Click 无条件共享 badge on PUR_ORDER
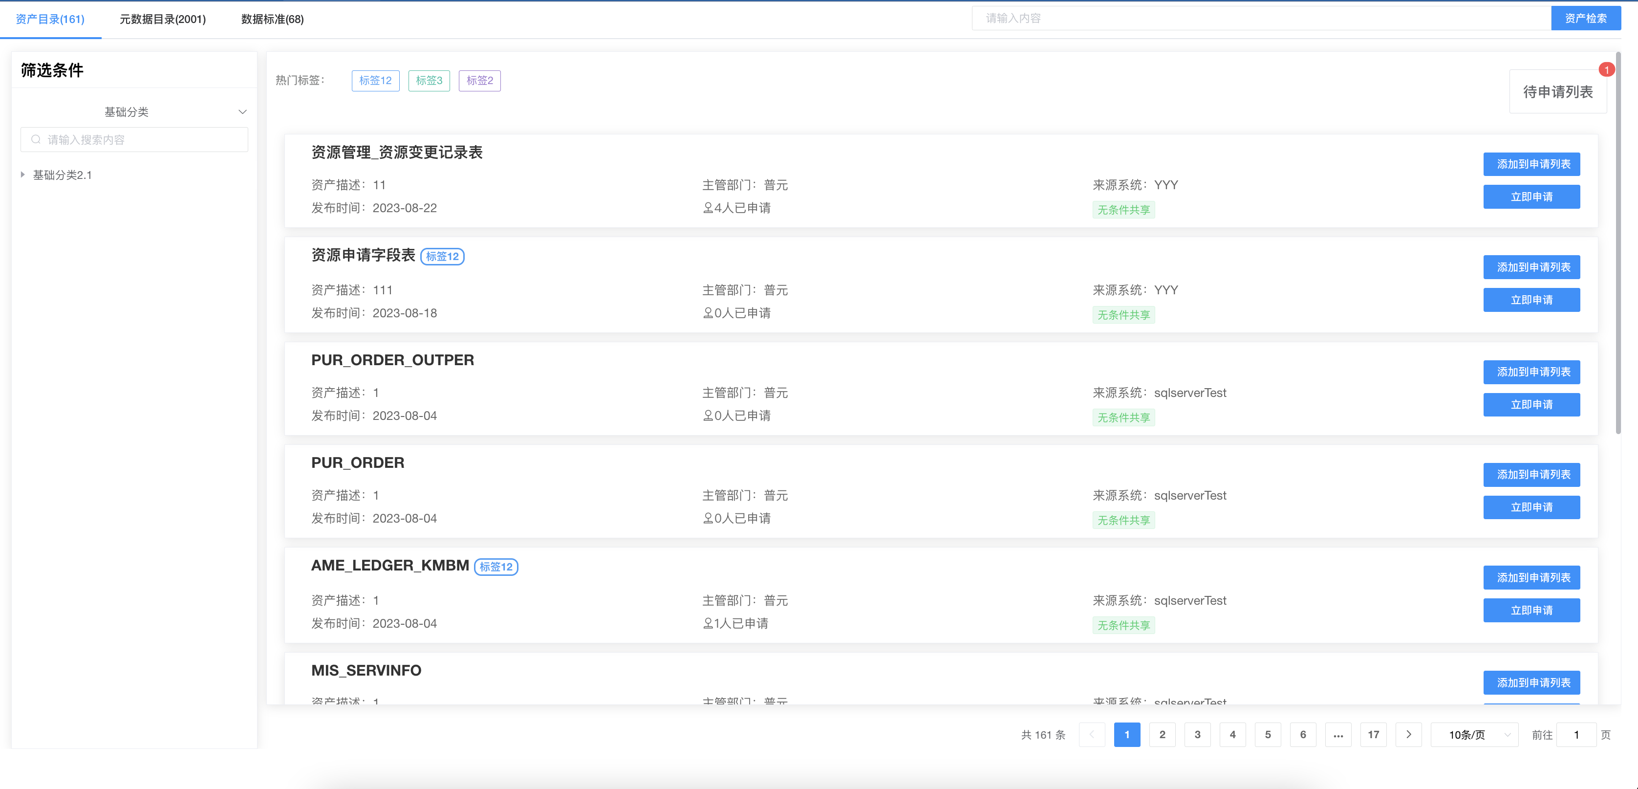 point(1123,521)
